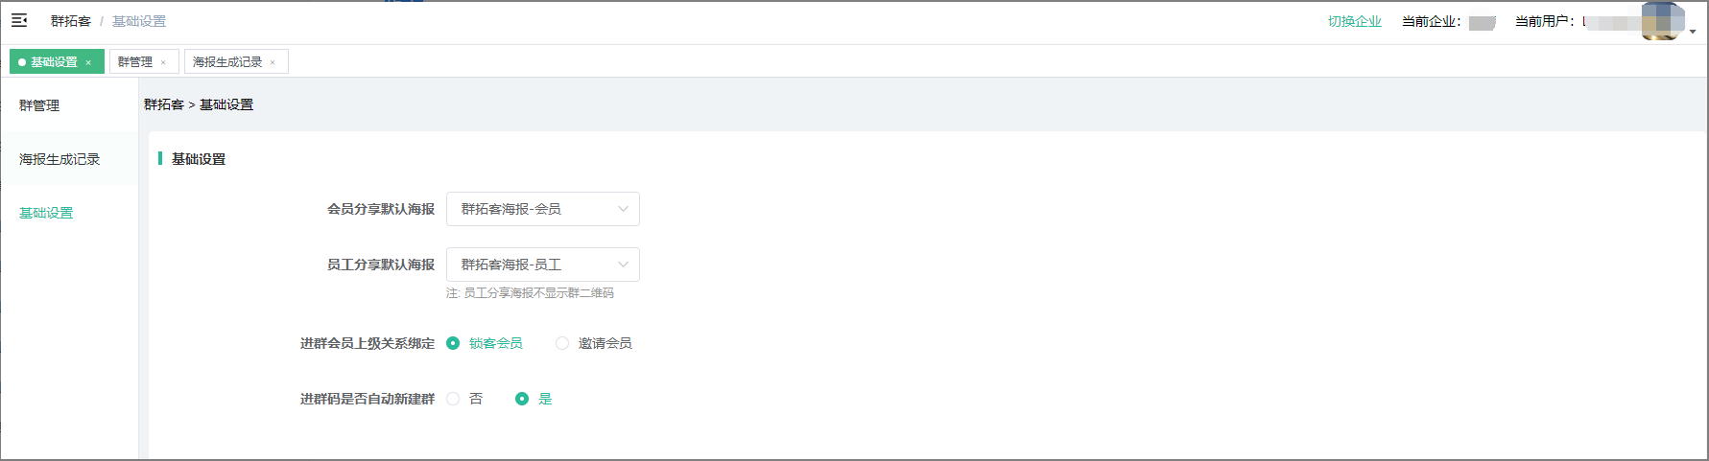Select 锁客会员 radio option
This screenshot has width=1709, height=461.
click(x=453, y=343)
